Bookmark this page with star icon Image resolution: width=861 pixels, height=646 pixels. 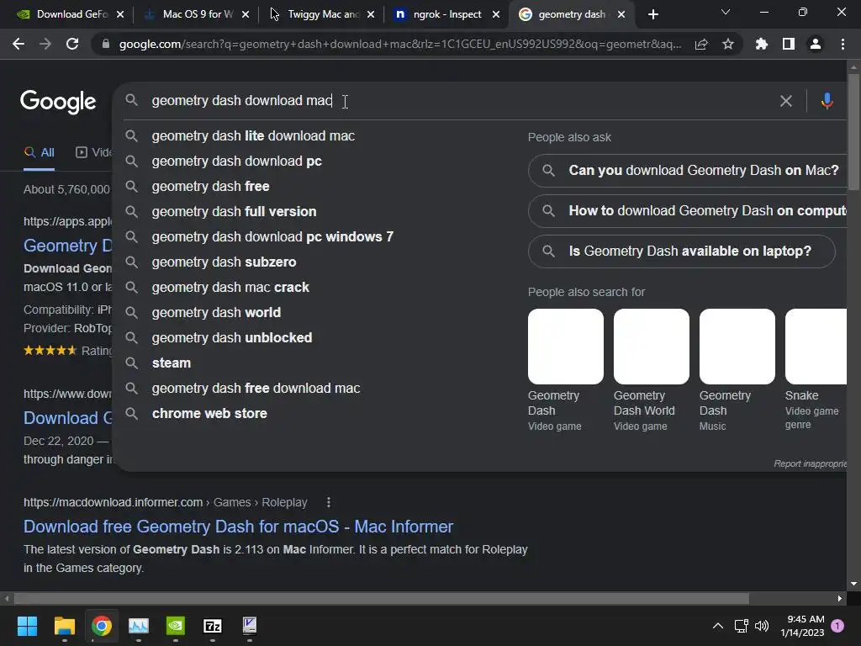point(728,44)
